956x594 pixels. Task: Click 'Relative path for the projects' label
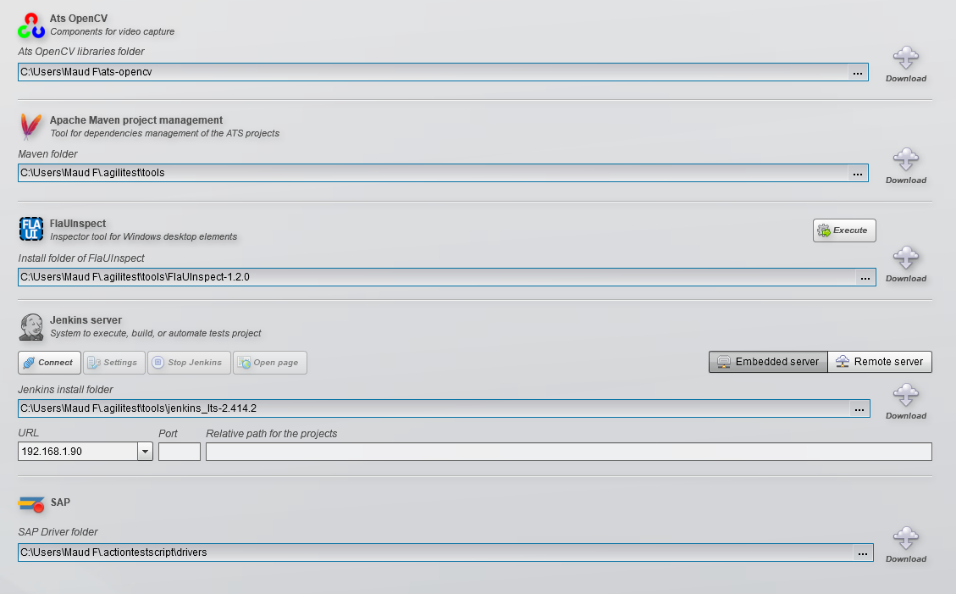[271, 434]
